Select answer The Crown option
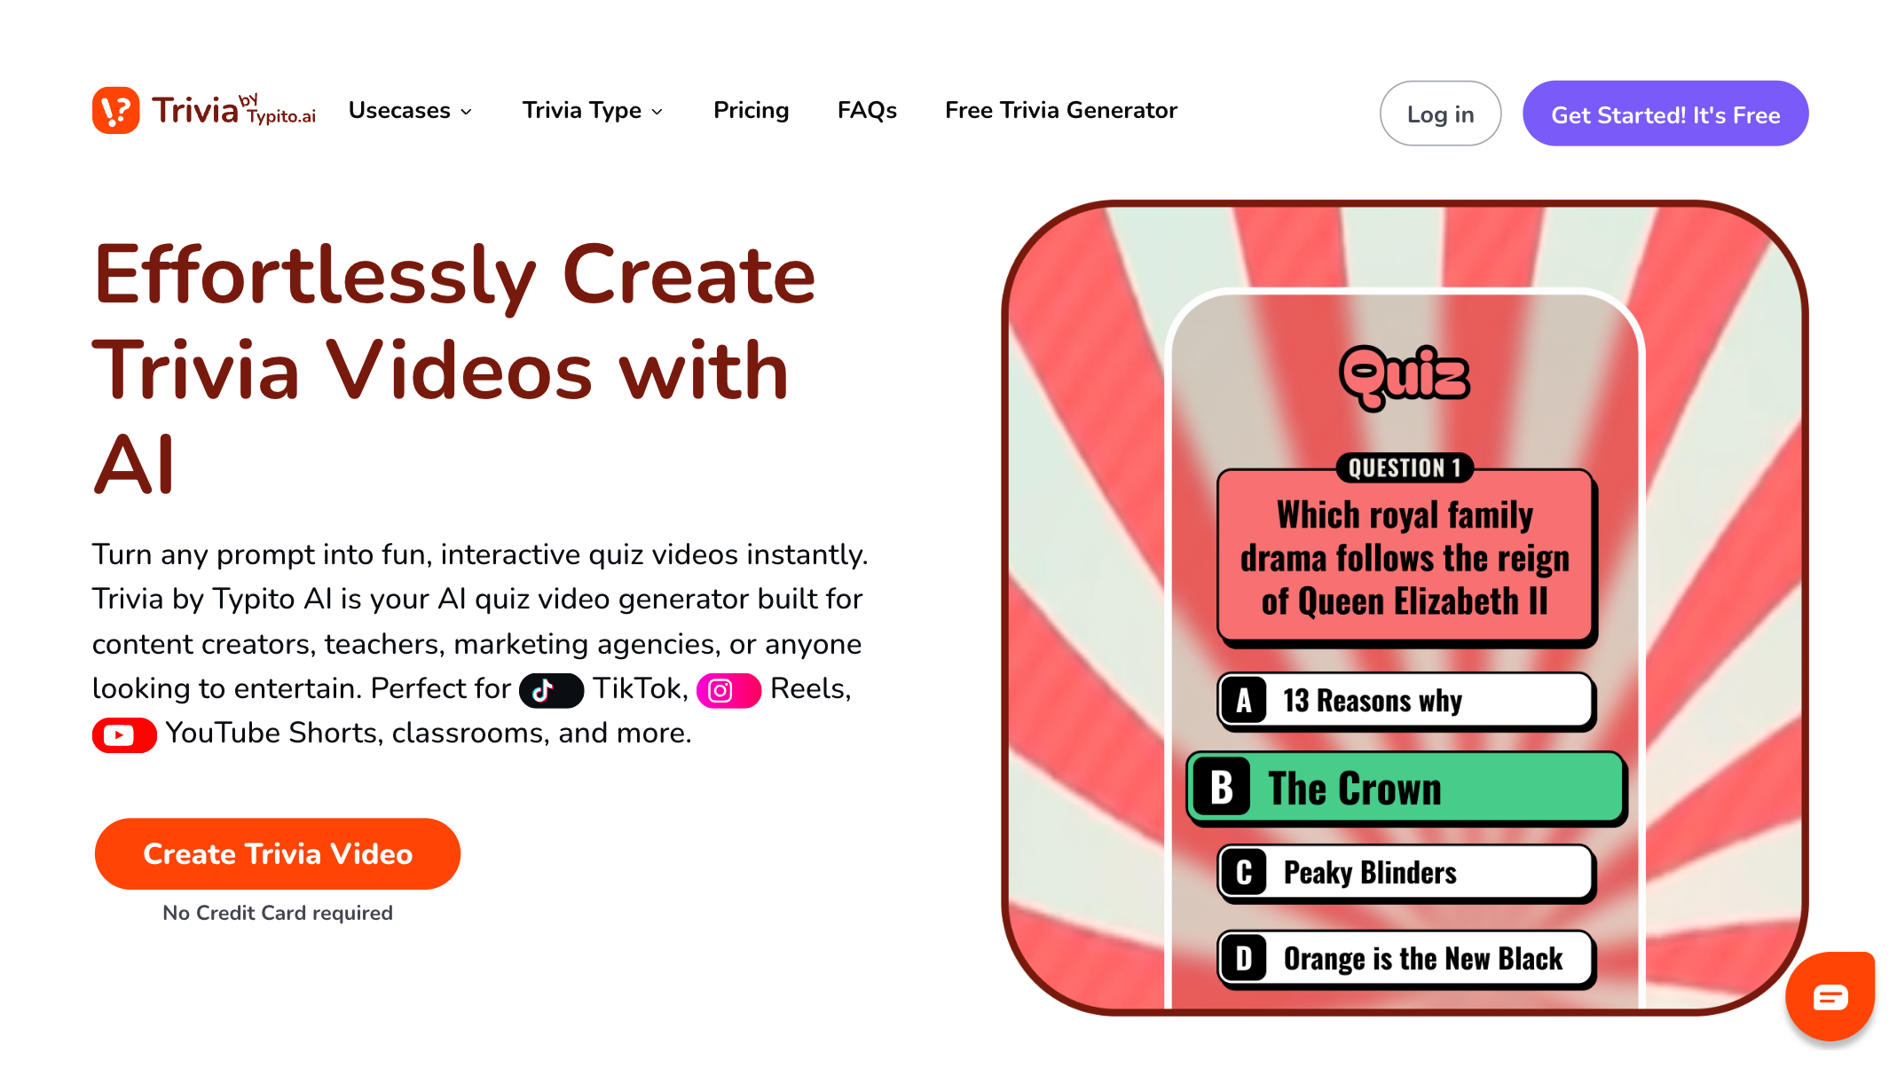Viewport: 1897px width, 1068px height. (x=1406, y=788)
